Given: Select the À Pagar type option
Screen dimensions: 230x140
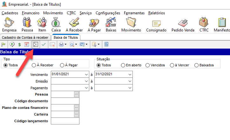Looking at the screenshot, I should [x=62, y=65].
